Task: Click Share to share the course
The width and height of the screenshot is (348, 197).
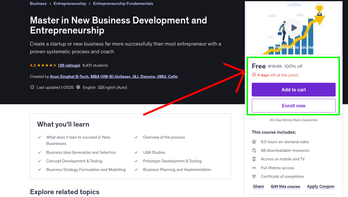Action: [258, 186]
